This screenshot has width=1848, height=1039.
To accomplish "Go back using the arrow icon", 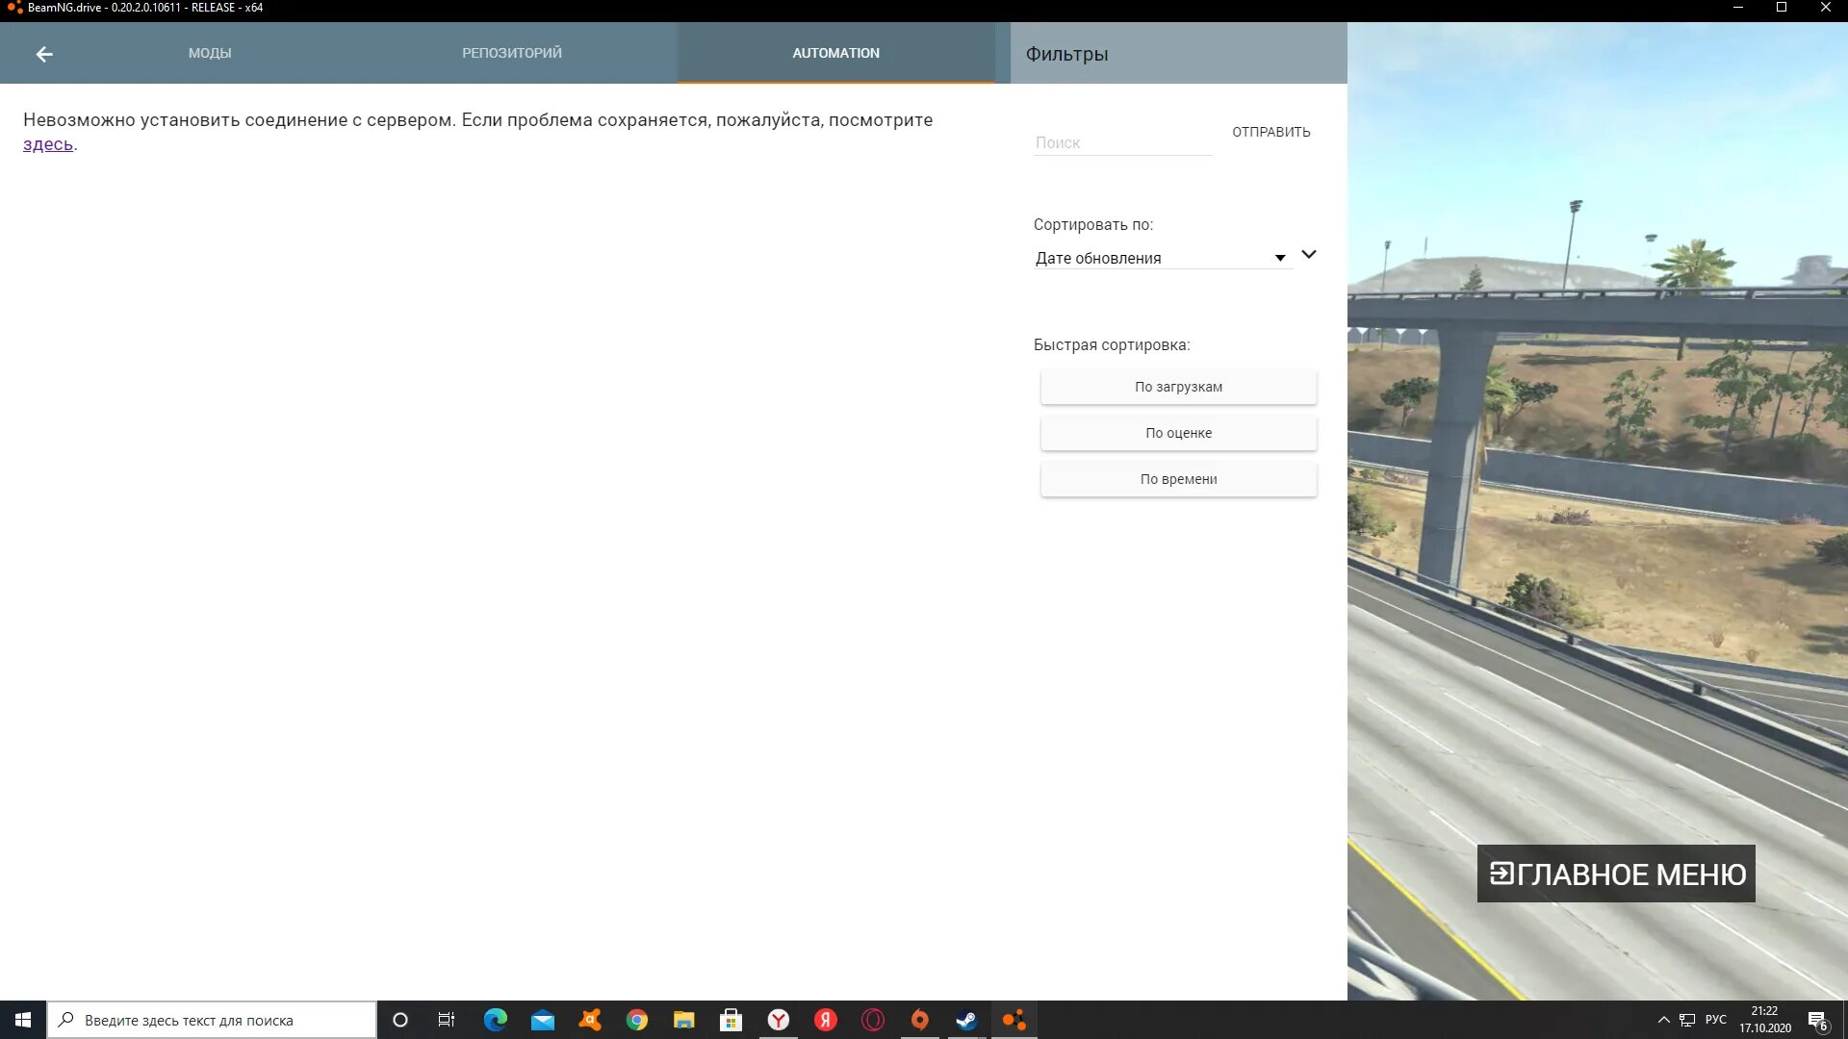I will [44, 54].
